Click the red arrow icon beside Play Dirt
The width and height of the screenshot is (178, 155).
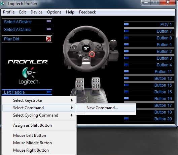48,39
